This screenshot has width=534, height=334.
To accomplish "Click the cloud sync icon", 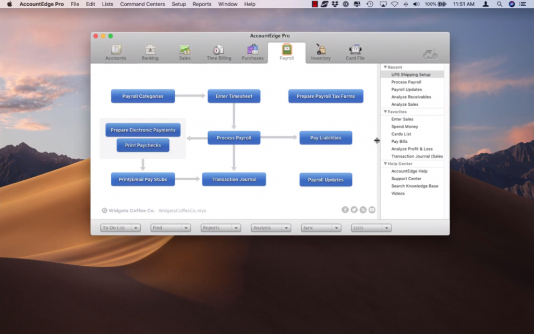I will pos(430,54).
